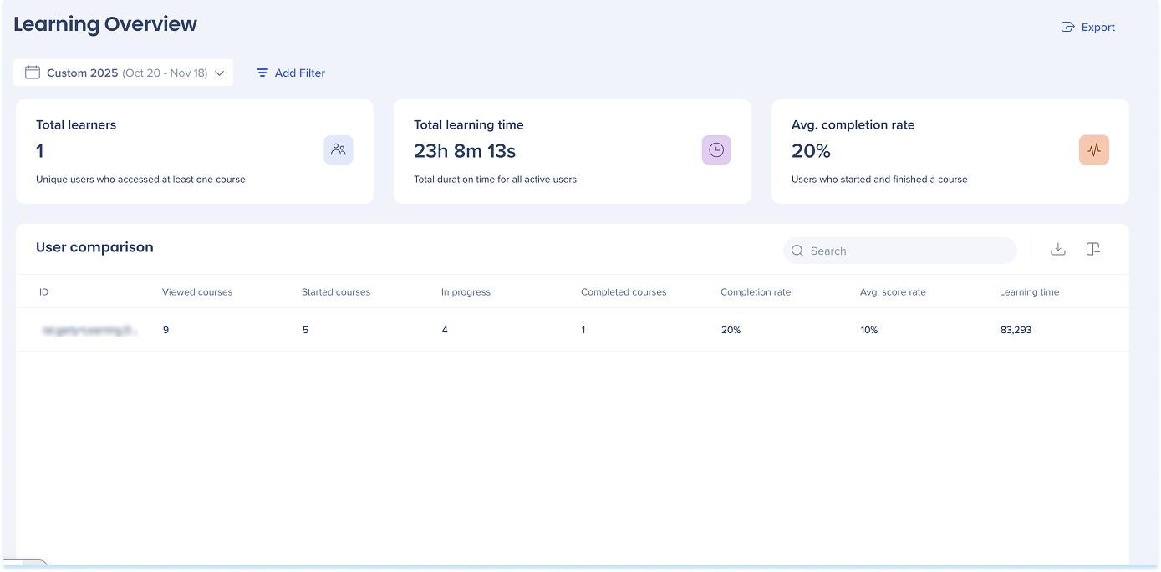This screenshot has width=1161, height=572.
Task: Open the blurred user ID in first row
Action: point(89,330)
